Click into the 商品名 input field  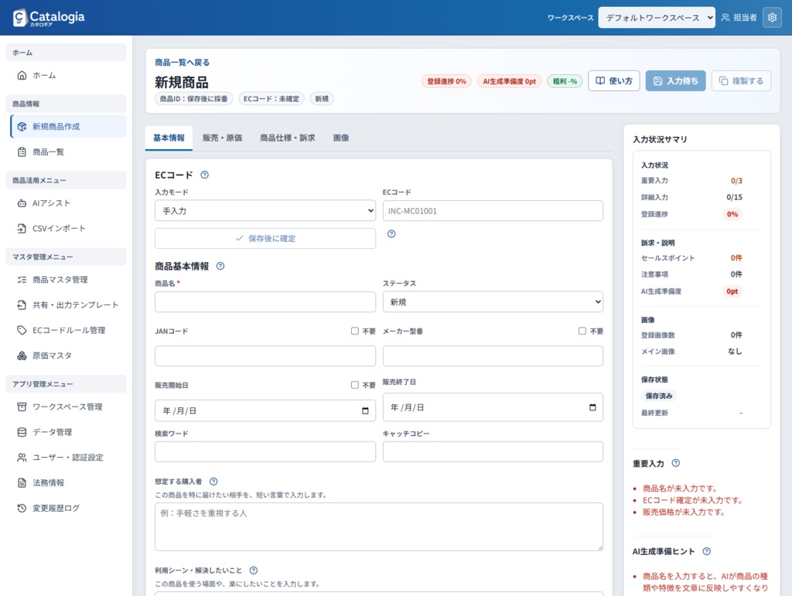pyautogui.click(x=265, y=301)
